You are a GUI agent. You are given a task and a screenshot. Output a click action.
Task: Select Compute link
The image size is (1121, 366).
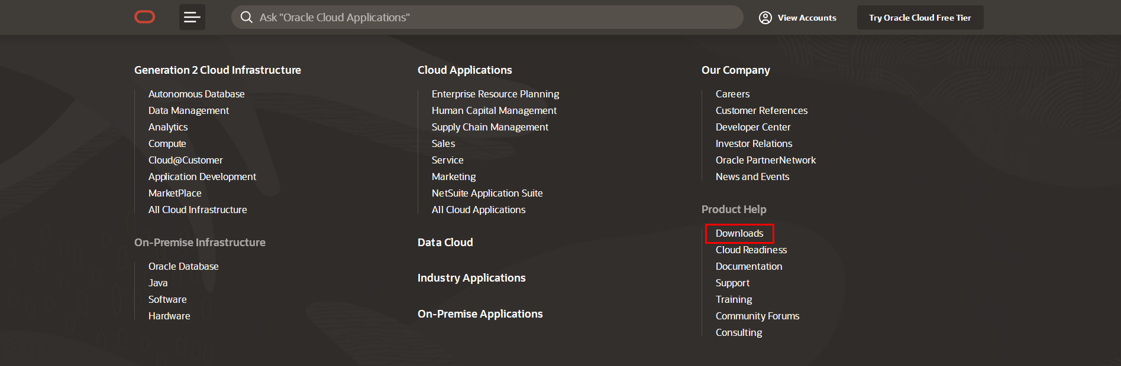[x=167, y=143]
